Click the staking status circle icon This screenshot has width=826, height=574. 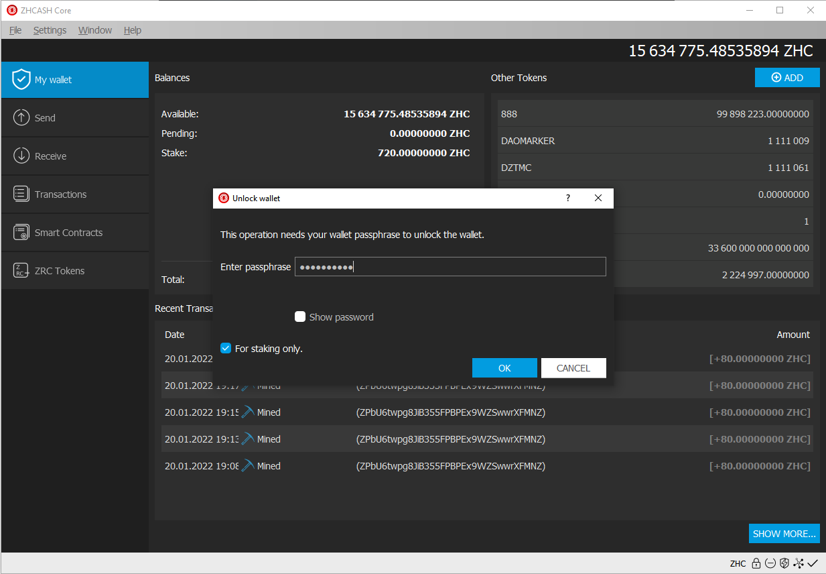[x=770, y=563]
